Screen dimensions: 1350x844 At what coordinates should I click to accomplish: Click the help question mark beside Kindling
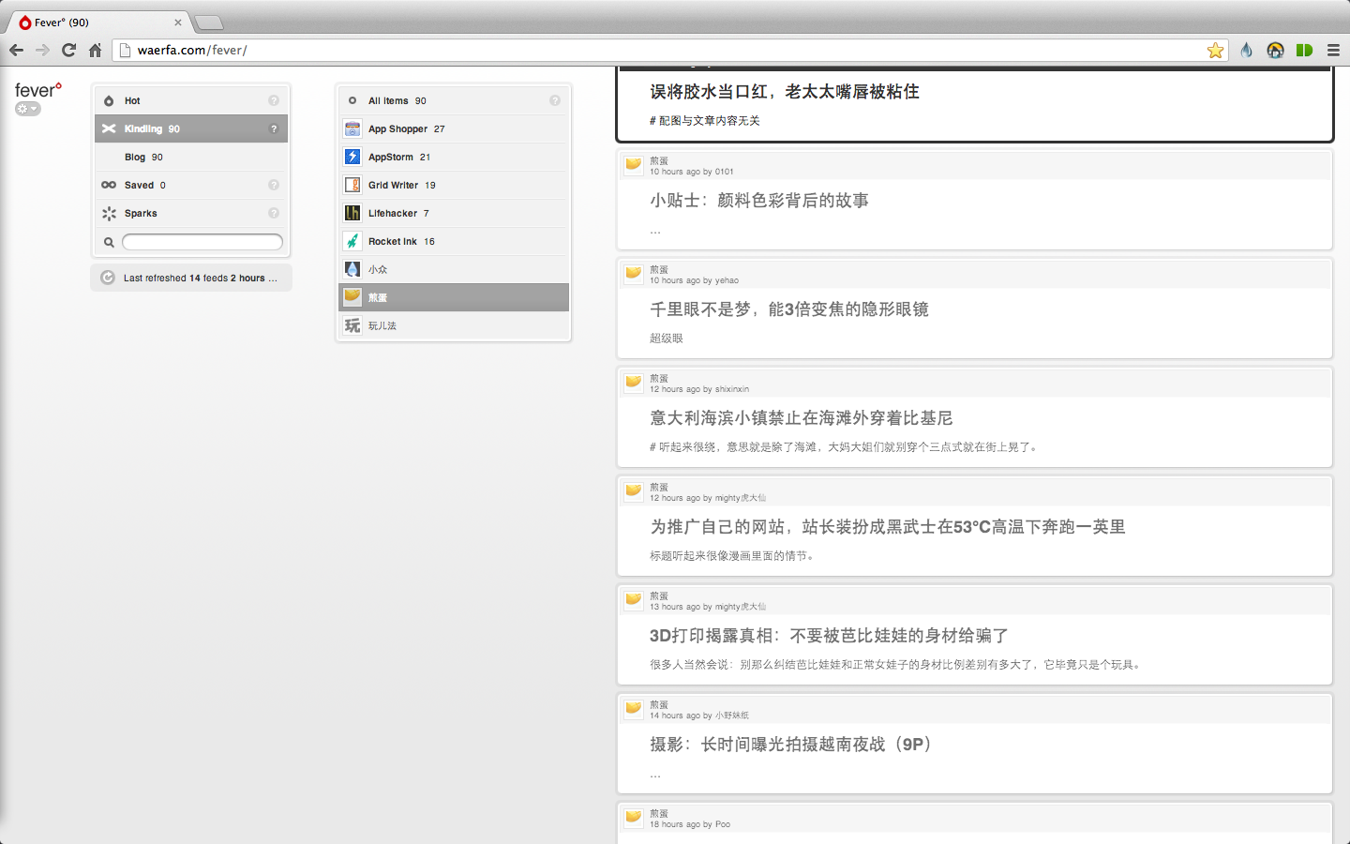(x=274, y=128)
